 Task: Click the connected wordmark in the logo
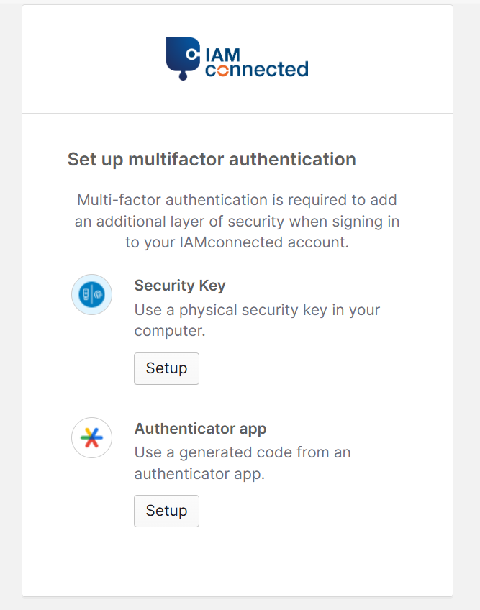pyautogui.click(x=256, y=70)
